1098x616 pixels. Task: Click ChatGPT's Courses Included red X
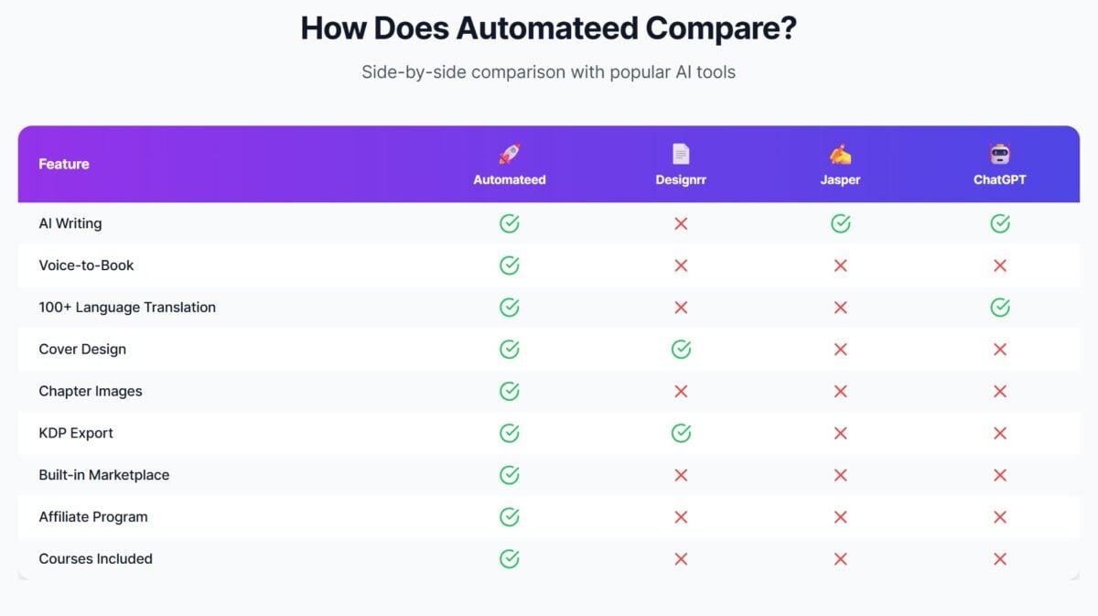(1000, 558)
